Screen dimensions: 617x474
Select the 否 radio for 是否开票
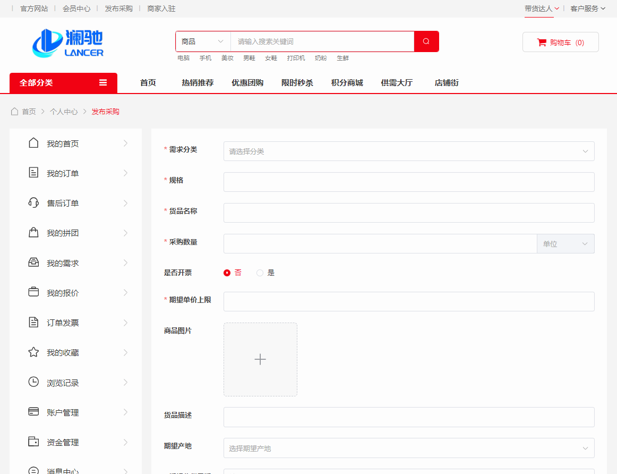227,273
